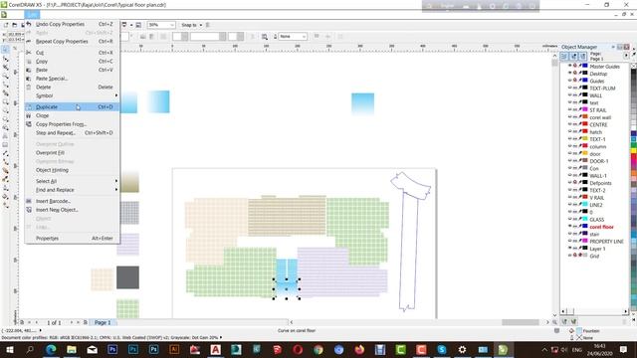Select the Crop tool in toolbox
This screenshot has width=637, height=358.
(x=5, y=68)
